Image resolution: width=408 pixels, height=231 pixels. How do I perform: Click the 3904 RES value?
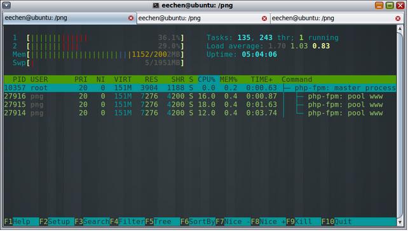(149, 88)
